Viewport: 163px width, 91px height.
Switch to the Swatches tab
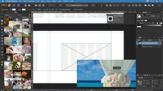point(145,12)
